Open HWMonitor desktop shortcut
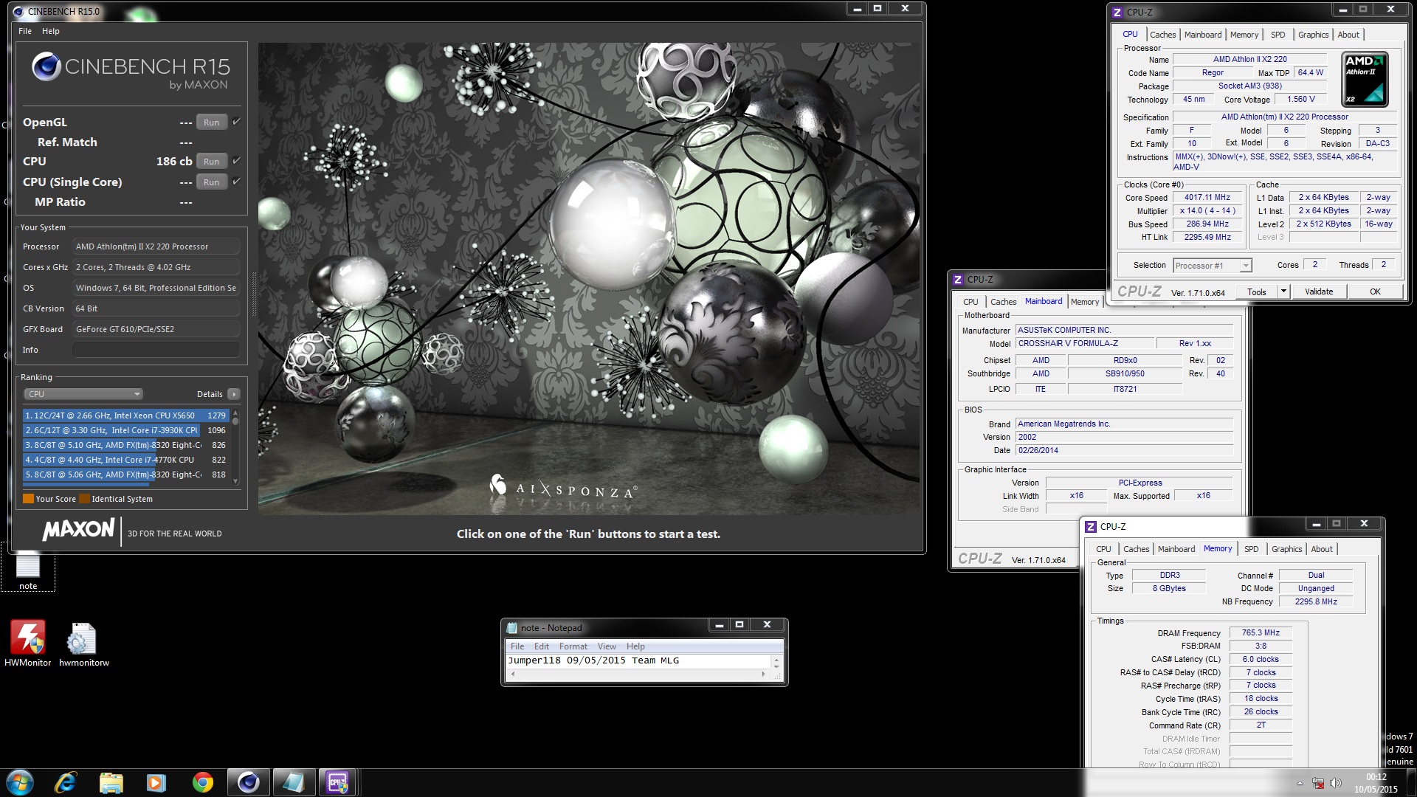Screen dimensions: 1417x797 [x=28, y=644]
